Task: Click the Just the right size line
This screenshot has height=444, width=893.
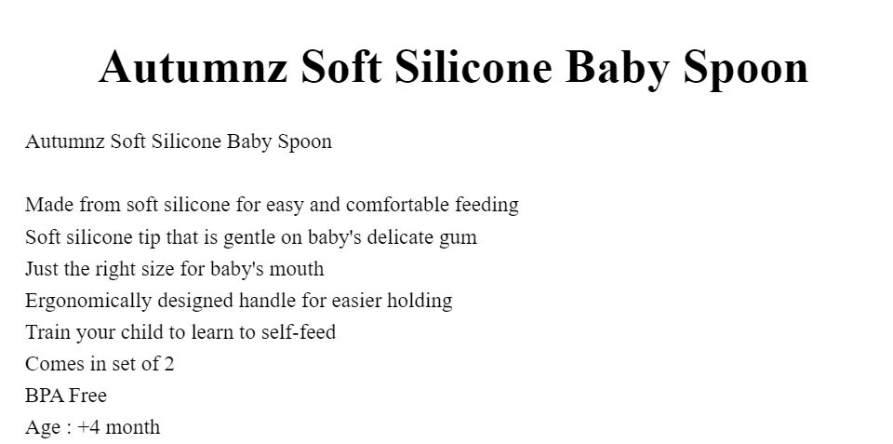Action: pos(174,268)
